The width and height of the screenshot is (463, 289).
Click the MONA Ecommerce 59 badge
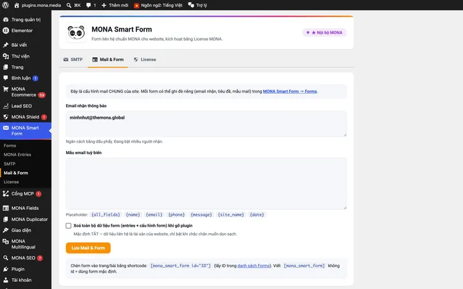tap(42, 95)
